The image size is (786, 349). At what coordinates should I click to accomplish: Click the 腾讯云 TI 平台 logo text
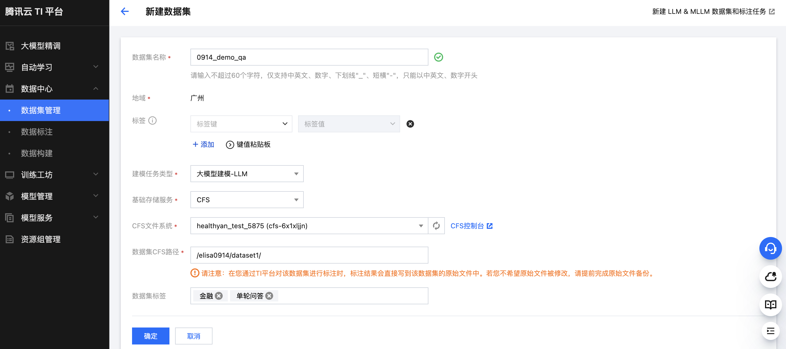34,12
